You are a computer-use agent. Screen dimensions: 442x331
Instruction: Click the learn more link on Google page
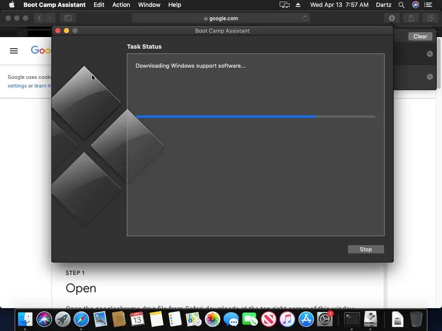coord(43,86)
